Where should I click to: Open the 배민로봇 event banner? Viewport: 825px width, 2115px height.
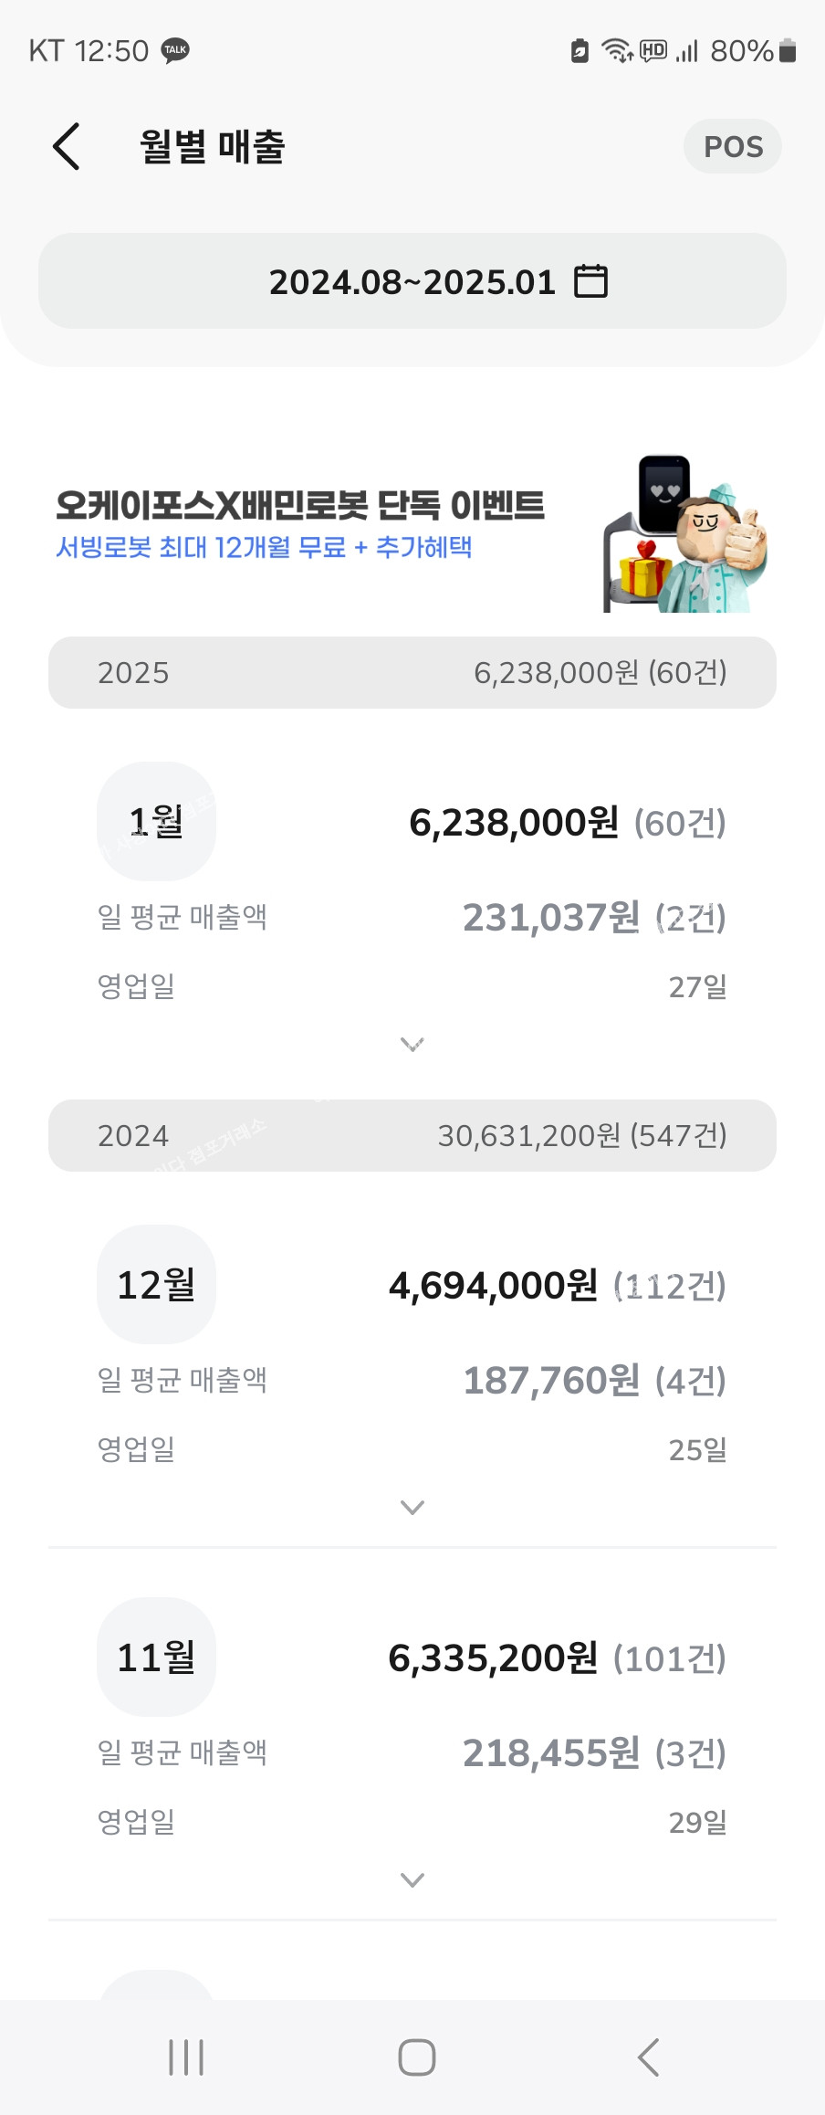(412, 531)
